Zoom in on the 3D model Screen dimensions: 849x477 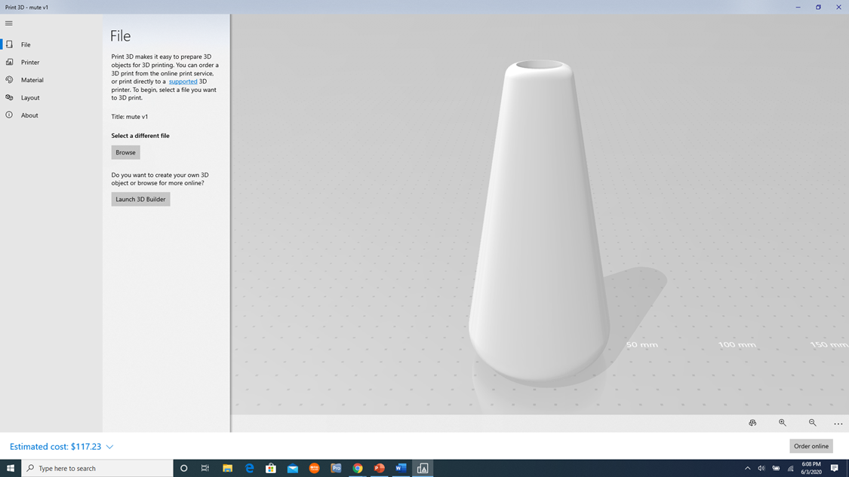coord(783,423)
